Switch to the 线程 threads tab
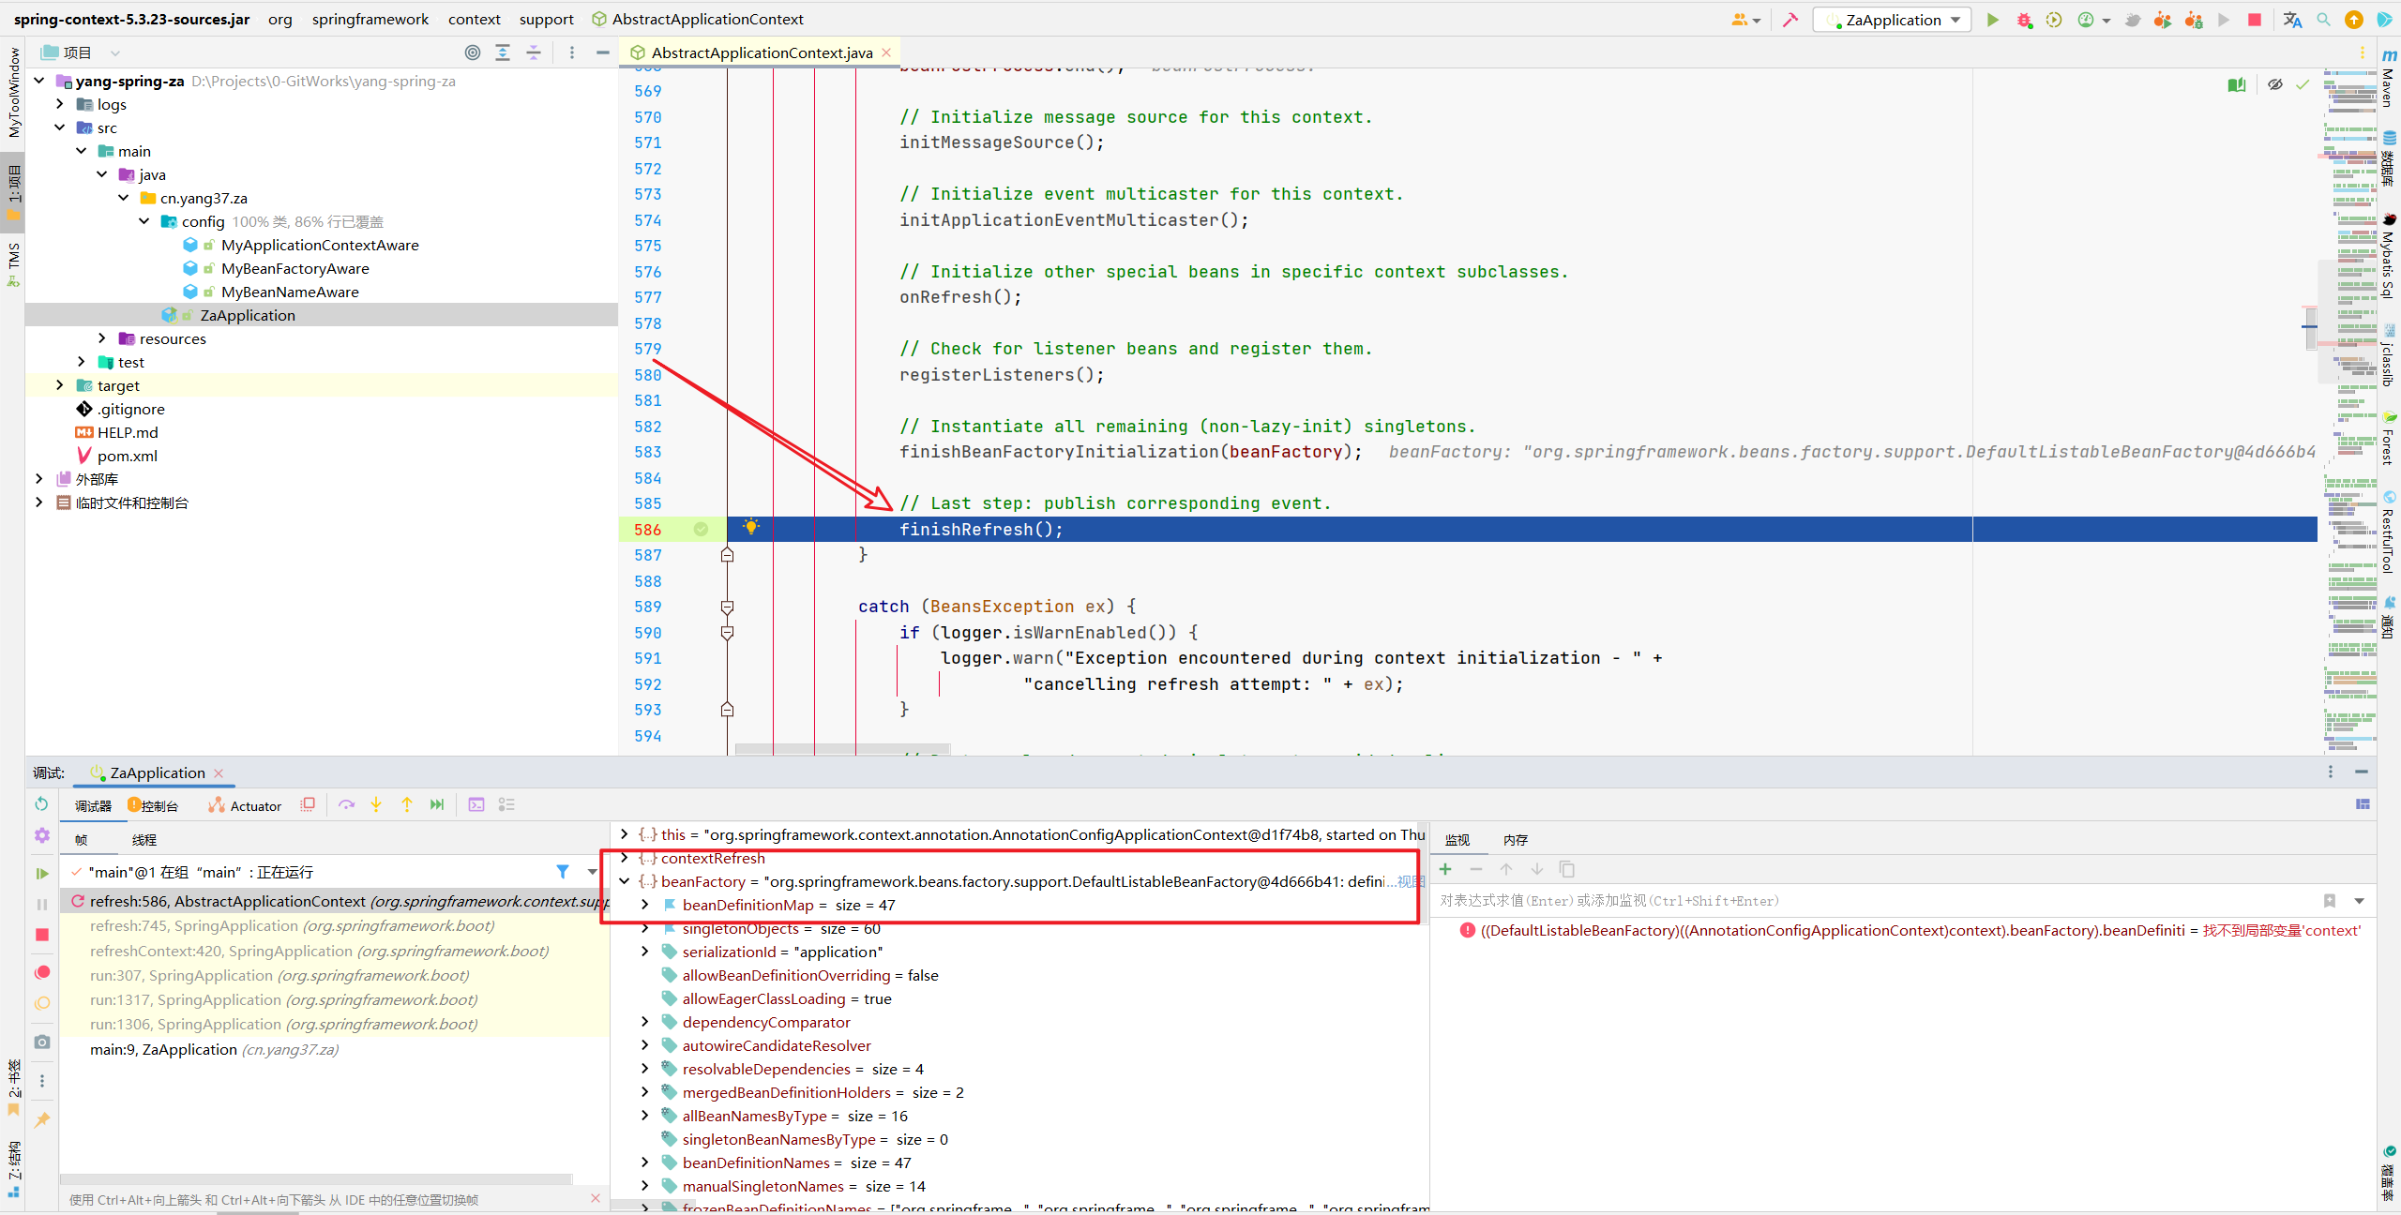Image resolution: width=2401 pixels, height=1215 pixels. (143, 840)
